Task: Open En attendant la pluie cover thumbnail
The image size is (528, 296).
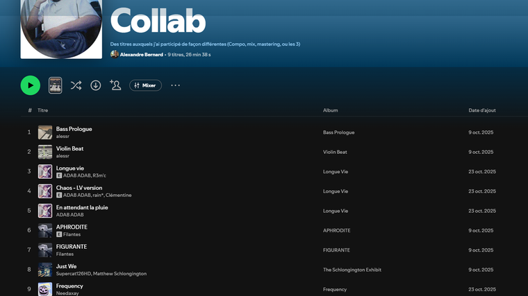Action: 45,211
